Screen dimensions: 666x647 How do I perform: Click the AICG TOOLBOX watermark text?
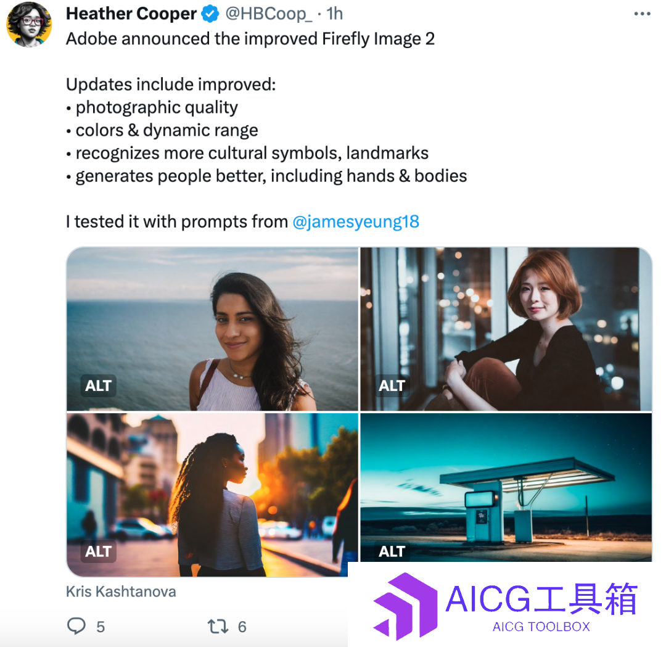coord(541,627)
